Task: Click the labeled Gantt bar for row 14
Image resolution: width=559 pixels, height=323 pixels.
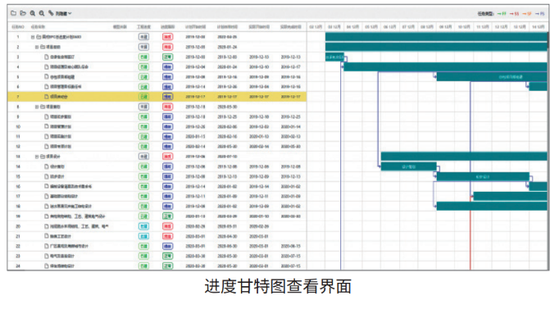Action: coord(408,166)
